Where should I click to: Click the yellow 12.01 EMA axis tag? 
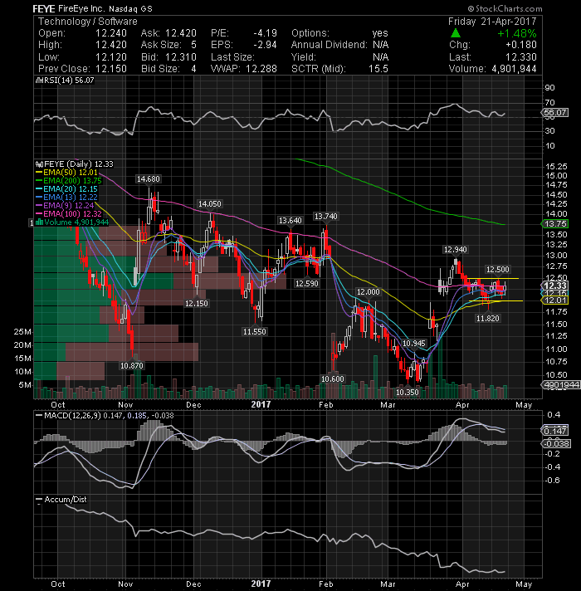point(555,300)
